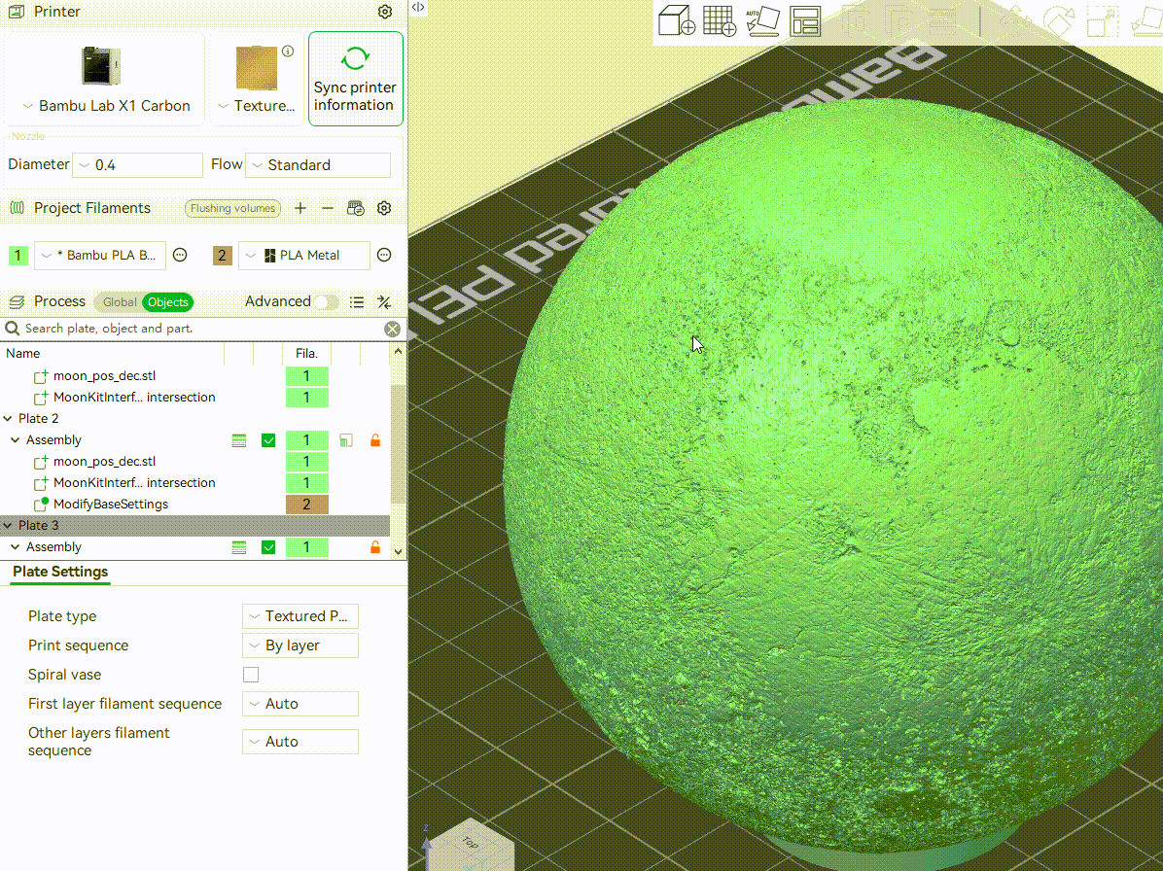Viewport: 1163px width, 871px height.
Task: Open Plate 2 Assembly layer settings icon
Action: [239, 440]
